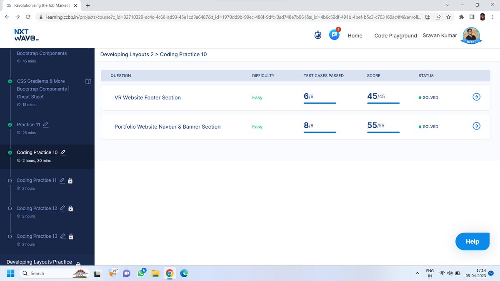This screenshot has width=500, height=281.
Task: Open Portfolio Website Navbar & Banner Section question
Action: pyautogui.click(x=167, y=127)
